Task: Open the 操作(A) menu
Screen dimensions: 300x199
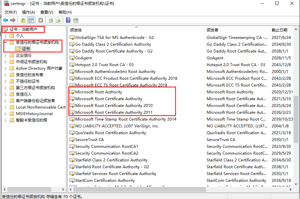Action: pos(29,12)
